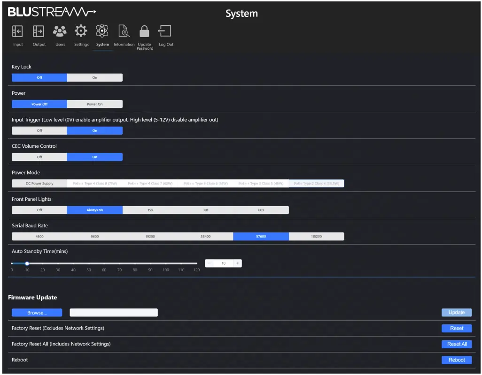Choose 115200 serial baud rate
Image resolution: width=482 pixels, height=375 pixels.
(x=316, y=237)
